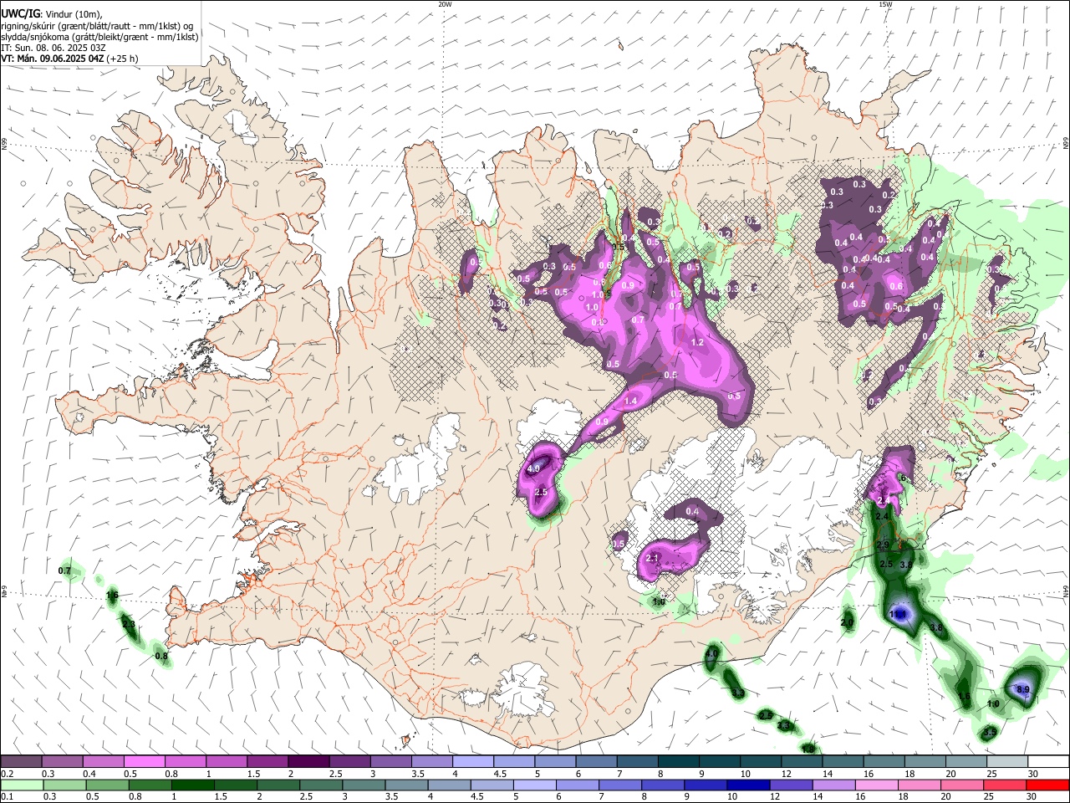Click the 'UWC/IG' title text
The height and width of the screenshot is (803, 1070).
tap(20, 14)
